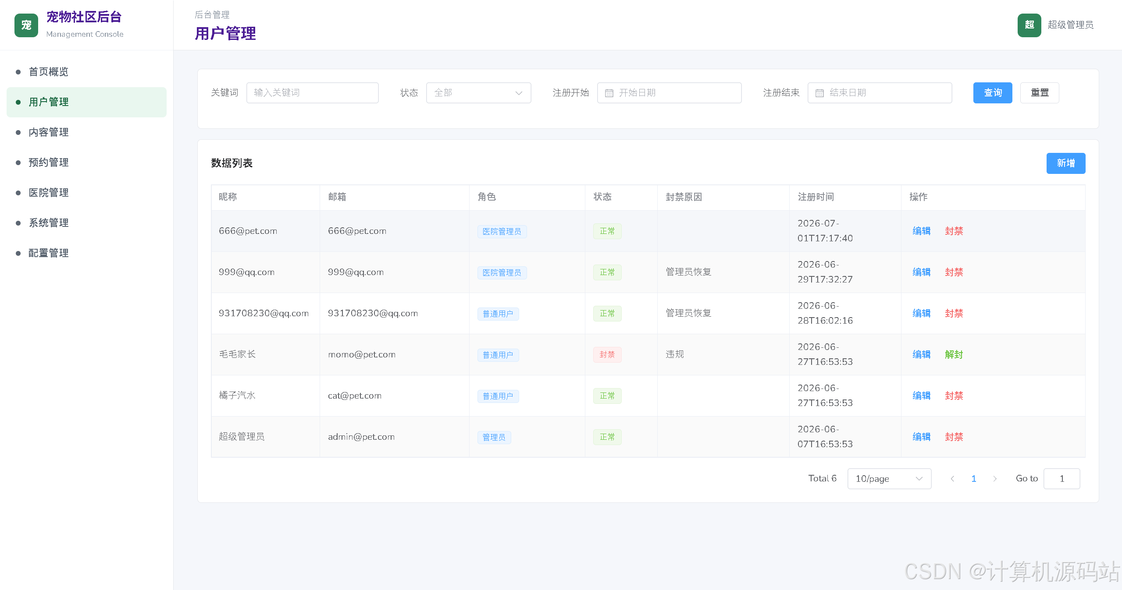
Task: Click the 查询 search button
Action: pos(993,93)
